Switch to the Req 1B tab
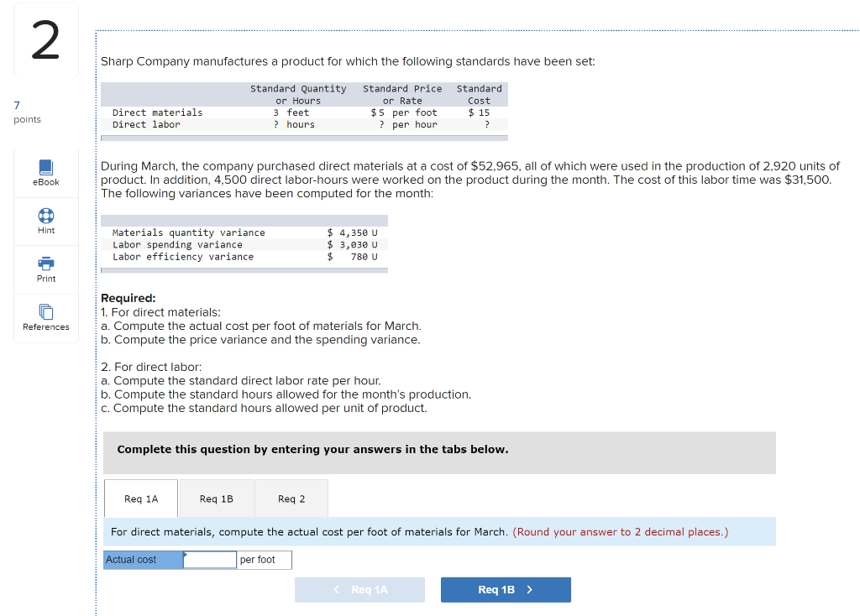This screenshot has width=860, height=616. tap(216, 498)
